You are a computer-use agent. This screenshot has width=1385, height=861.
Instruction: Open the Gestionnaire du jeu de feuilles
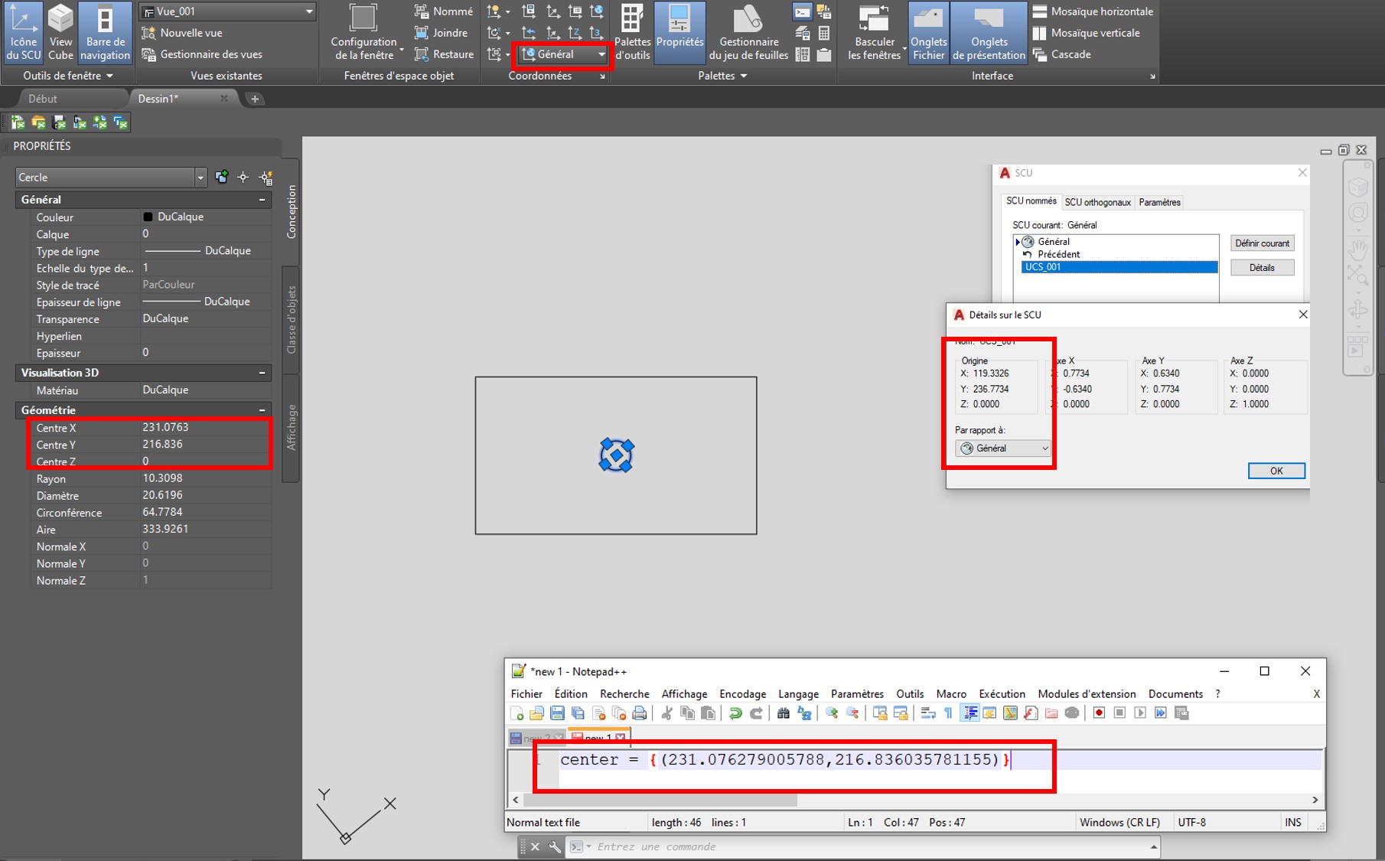pyautogui.click(x=748, y=33)
